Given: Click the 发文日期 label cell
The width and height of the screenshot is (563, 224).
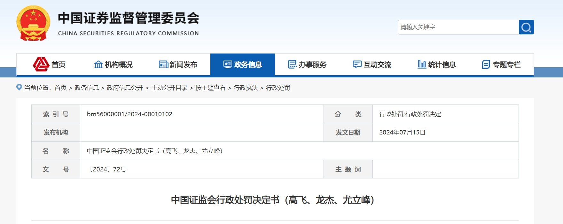Looking at the screenshot, I should click(348, 132).
